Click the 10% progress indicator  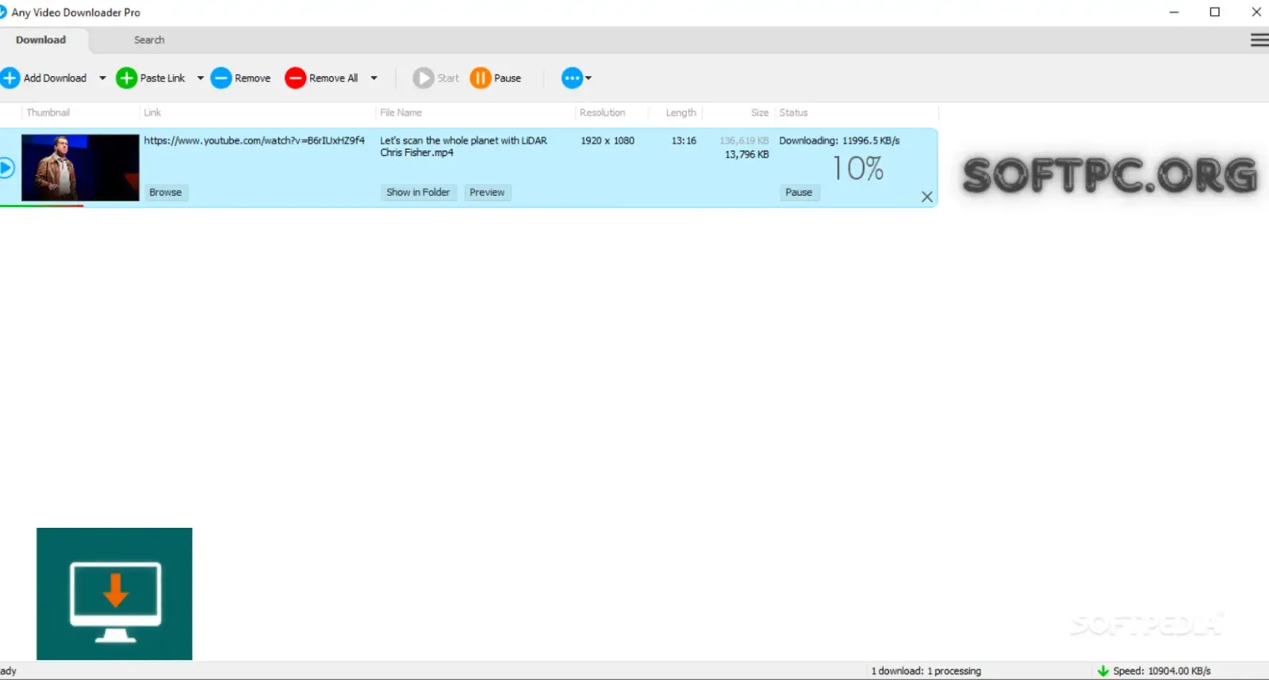(857, 168)
